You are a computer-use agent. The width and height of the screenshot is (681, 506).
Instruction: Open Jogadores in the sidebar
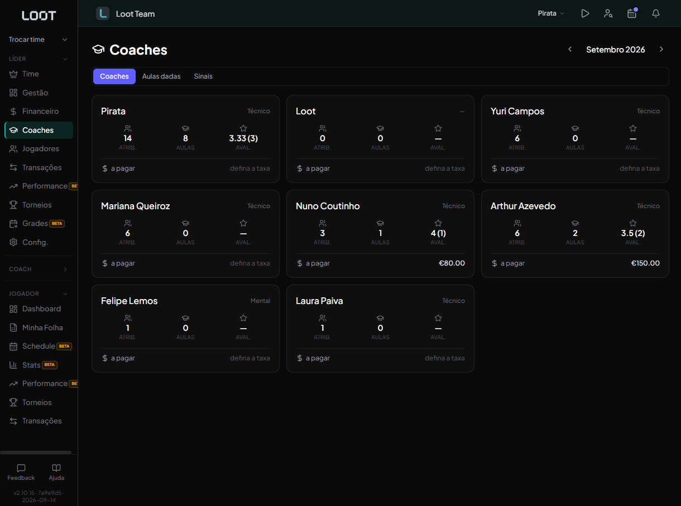[39, 148]
